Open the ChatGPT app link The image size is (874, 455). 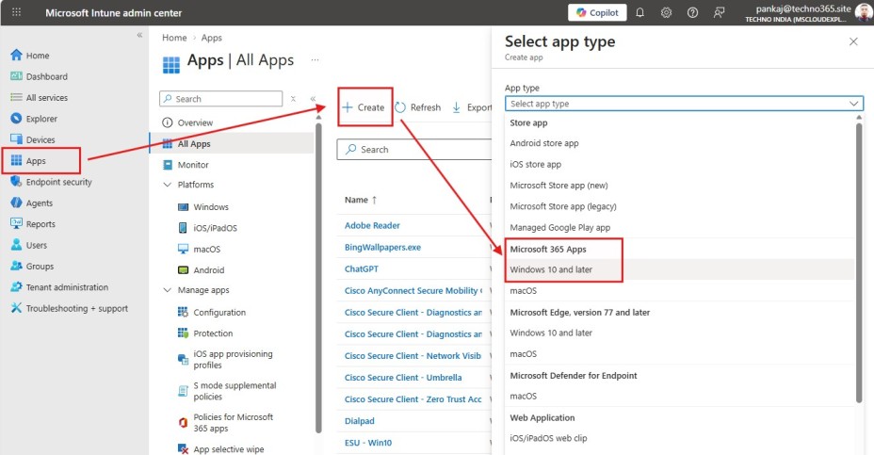pyautogui.click(x=362, y=268)
